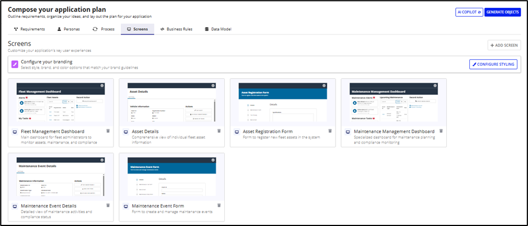Delete the Fleet Management Dashboard screen
Image resolution: width=528 pixels, height=226 pixels.
(108, 131)
